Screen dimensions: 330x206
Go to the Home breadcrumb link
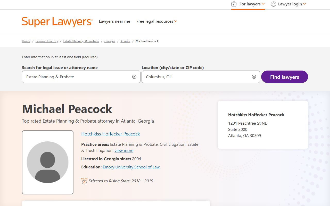26,41
